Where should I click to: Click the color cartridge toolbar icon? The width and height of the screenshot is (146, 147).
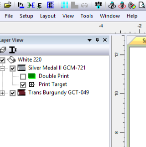point(132,5)
